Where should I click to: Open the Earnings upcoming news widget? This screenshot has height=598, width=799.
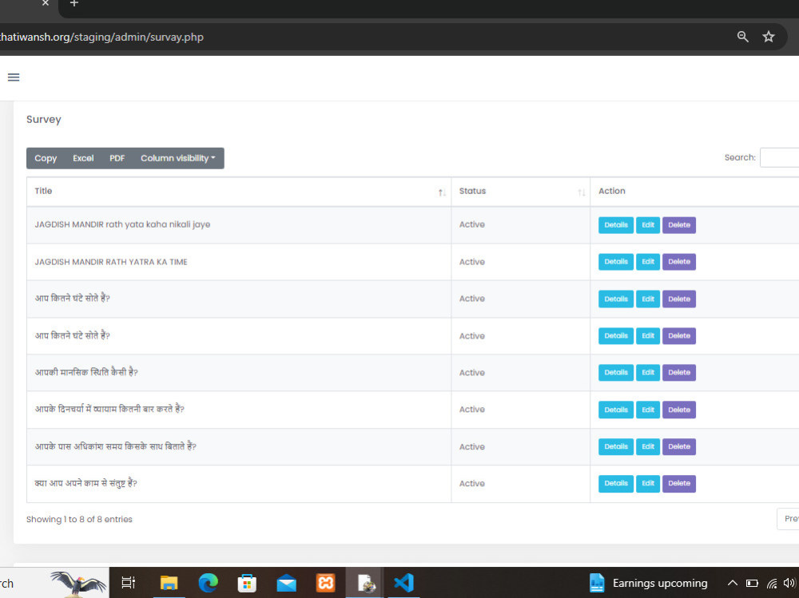648,583
